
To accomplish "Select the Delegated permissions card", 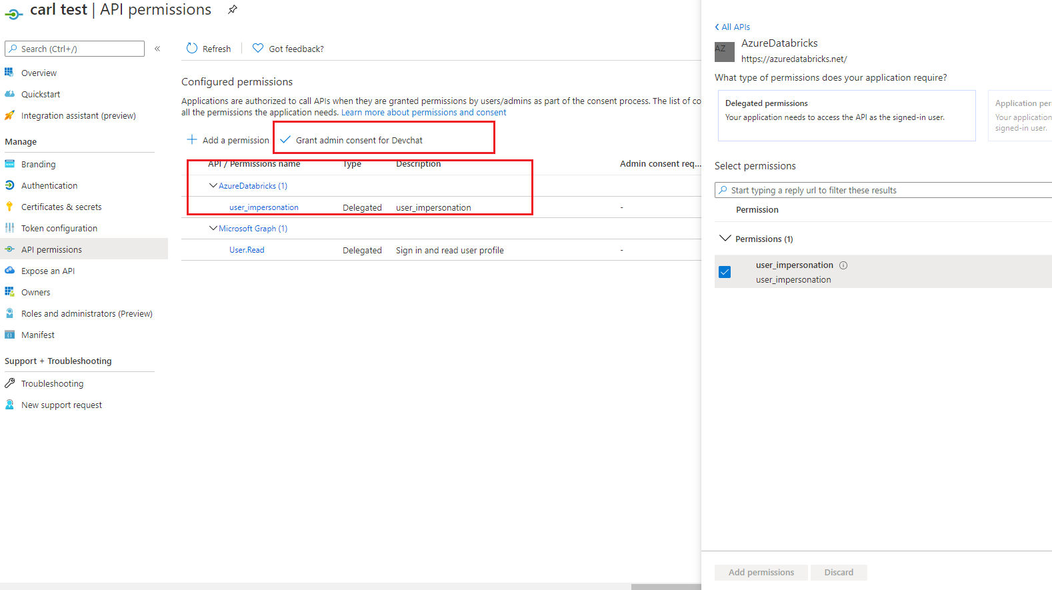I will pyautogui.click(x=847, y=115).
